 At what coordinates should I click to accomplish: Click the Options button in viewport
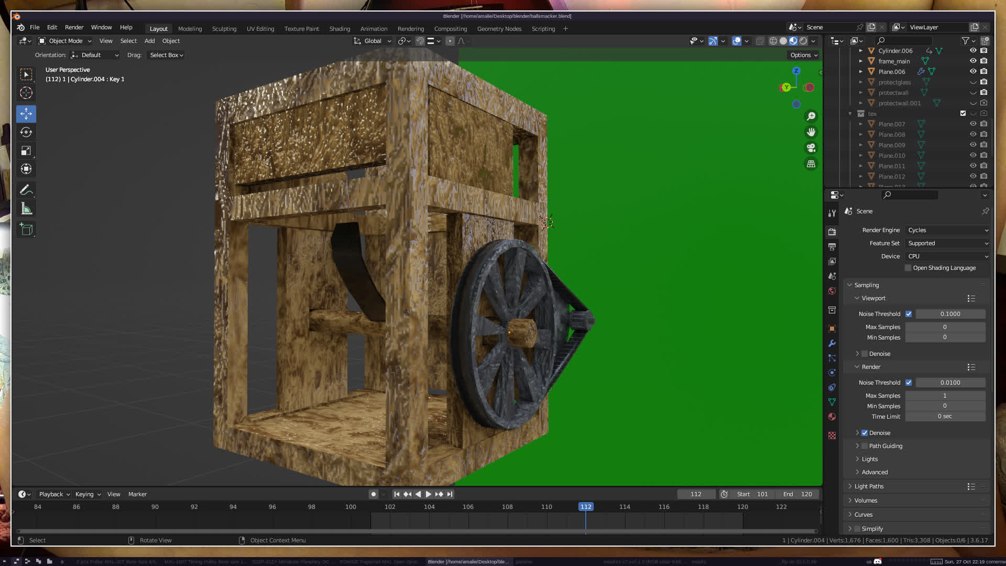[x=803, y=55]
